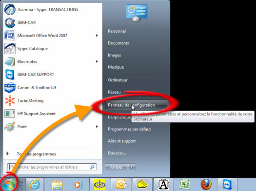Open Outlook from the taskbar
Image resolution: width=256 pixels, height=191 pixels.
click(121, 185)
